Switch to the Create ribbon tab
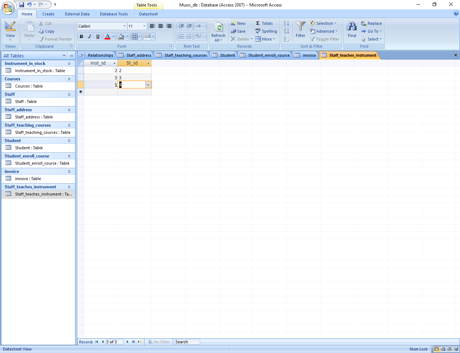The width and height of the screenshot is (460, 353). (48, 14)
